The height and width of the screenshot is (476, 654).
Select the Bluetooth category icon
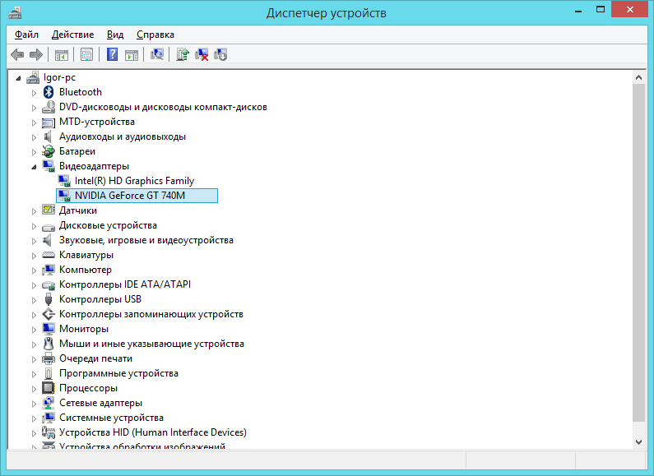49,92
